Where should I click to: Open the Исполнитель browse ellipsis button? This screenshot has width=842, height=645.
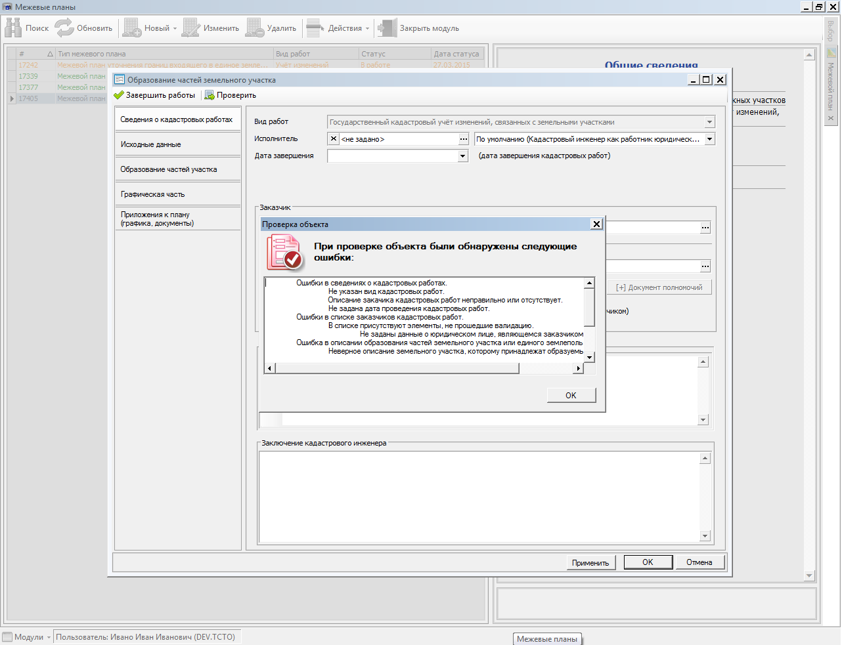pos(464,139)
